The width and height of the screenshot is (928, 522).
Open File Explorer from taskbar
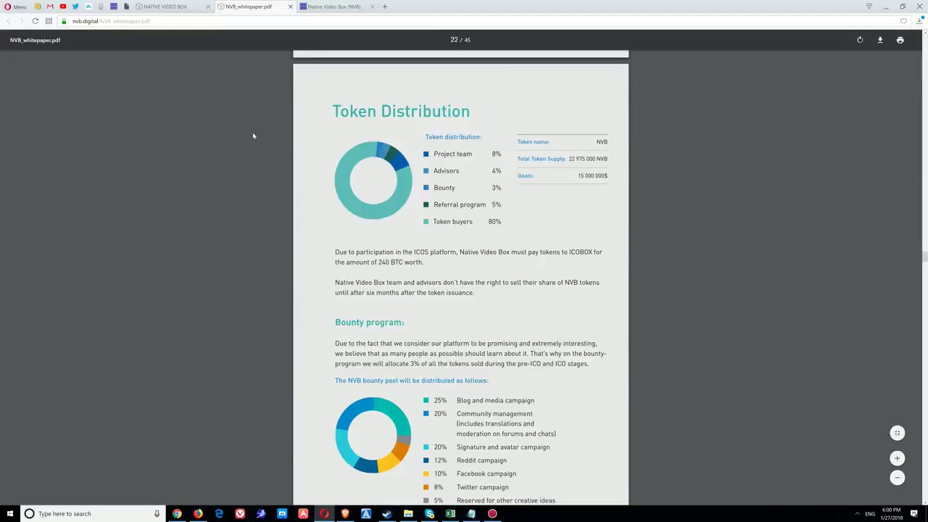tap(408, 513)
